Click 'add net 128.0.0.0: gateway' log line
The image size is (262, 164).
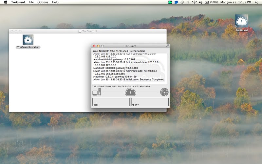click(x=116, y=68)
